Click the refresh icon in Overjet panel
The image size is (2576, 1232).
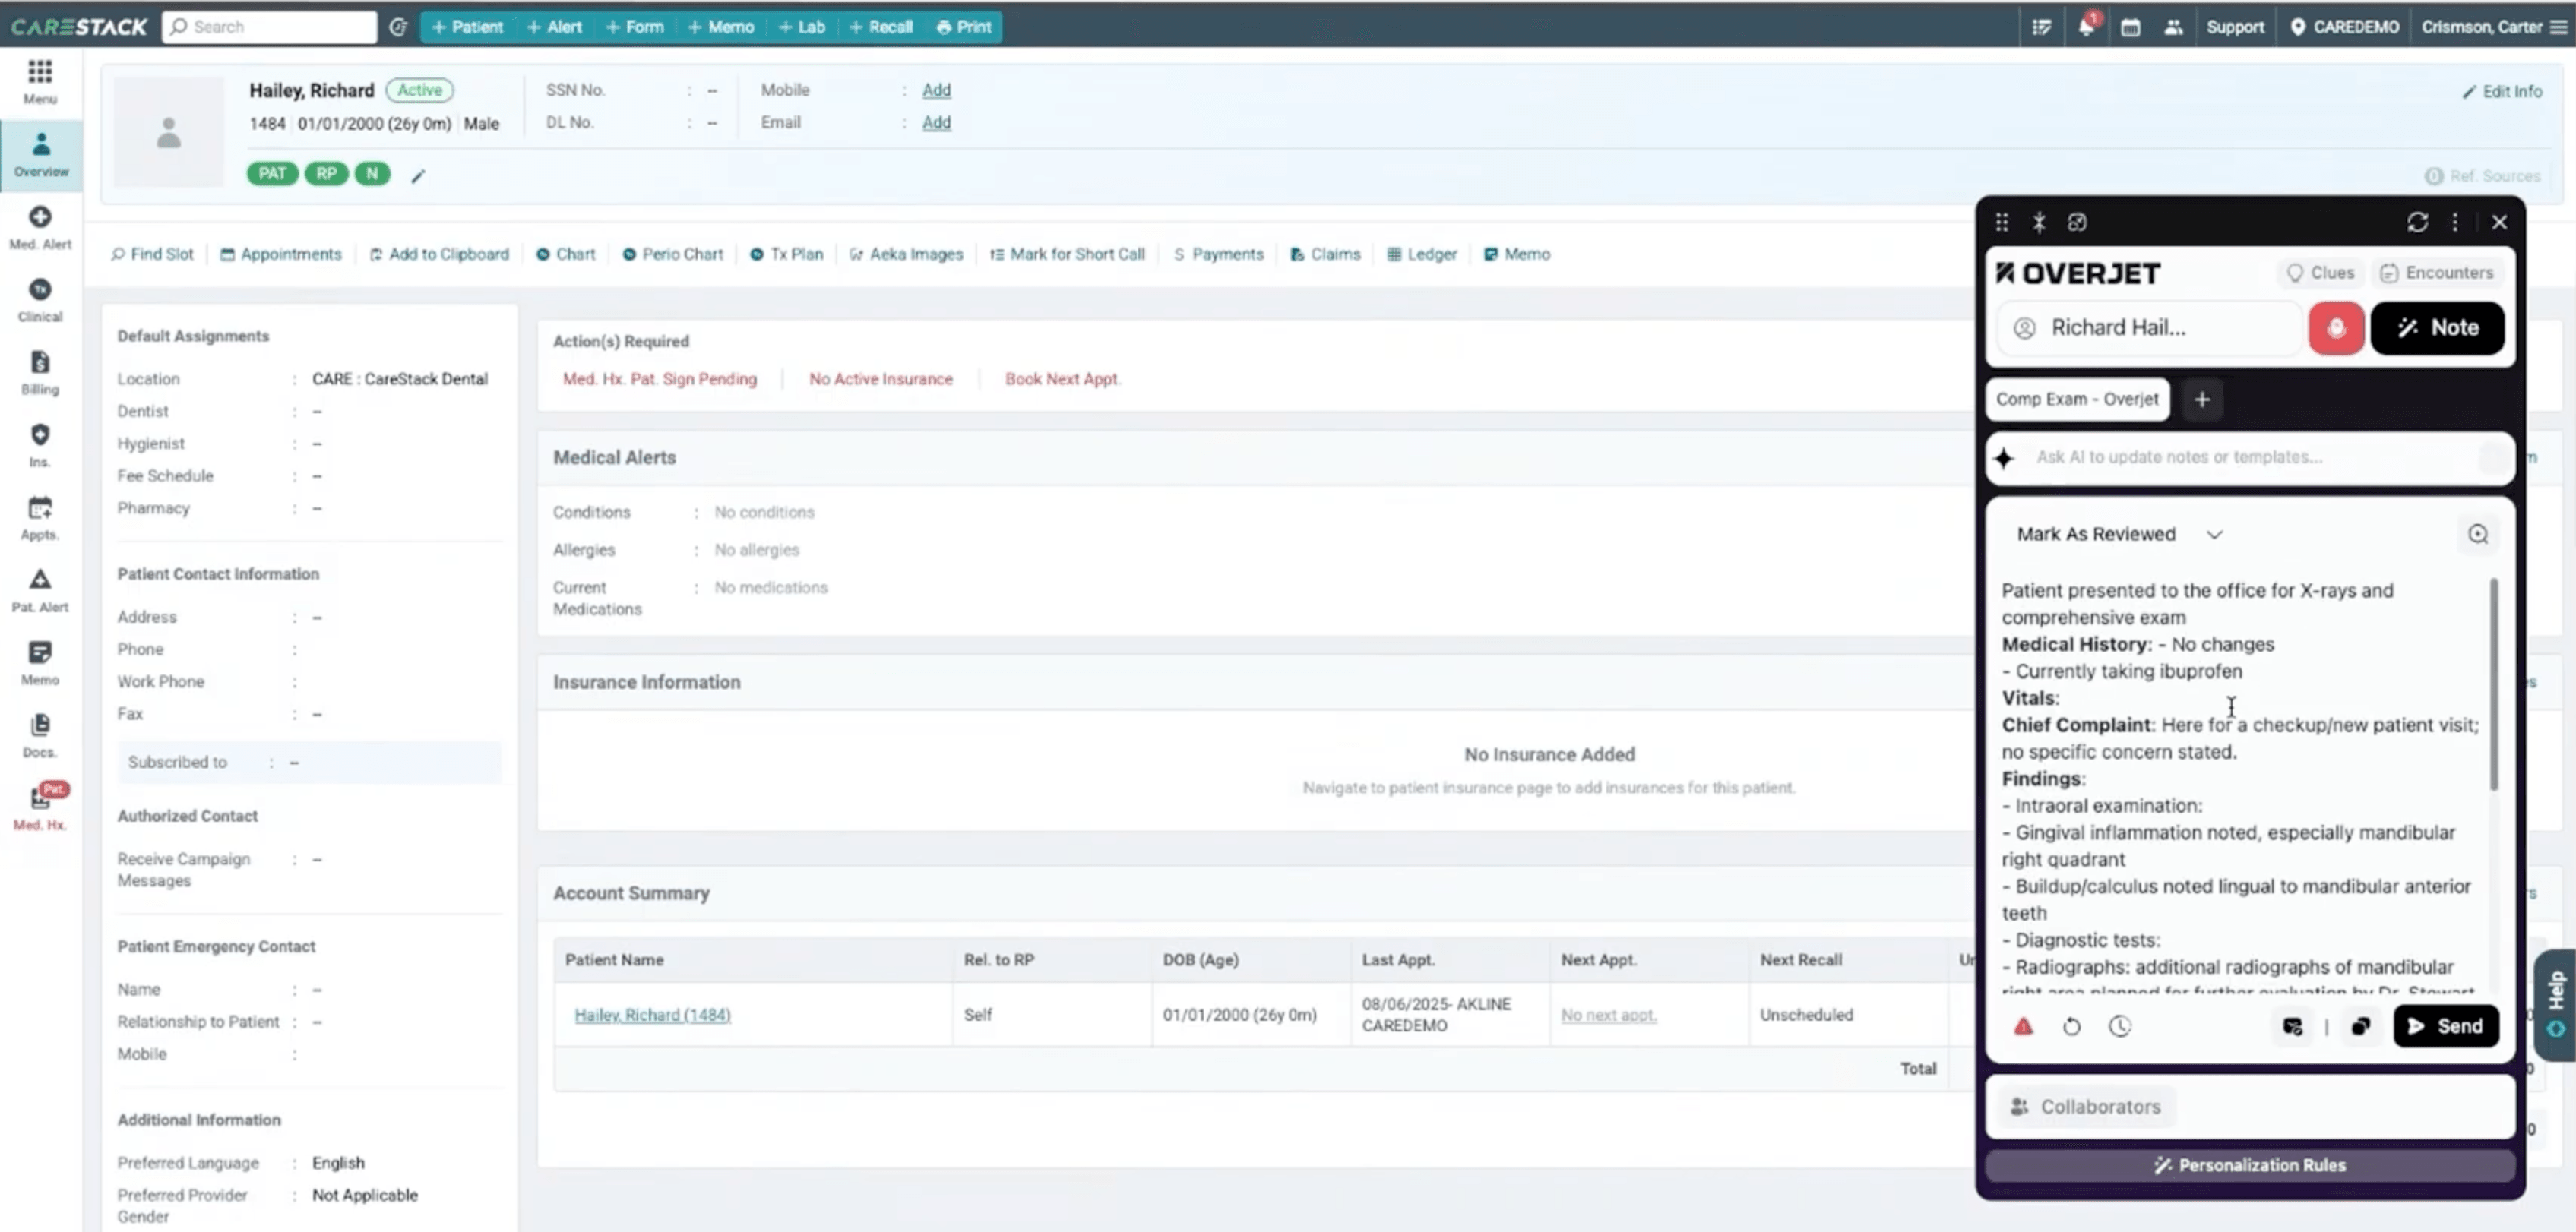pos(2417,222)
